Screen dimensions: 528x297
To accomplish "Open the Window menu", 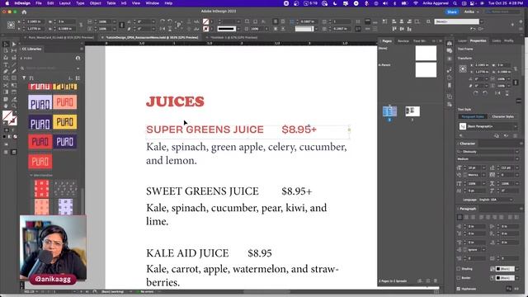I will [152, 3].
